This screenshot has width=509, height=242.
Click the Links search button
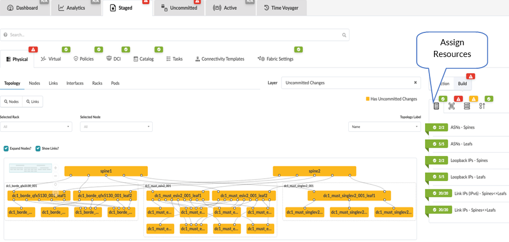click(33, 101)
